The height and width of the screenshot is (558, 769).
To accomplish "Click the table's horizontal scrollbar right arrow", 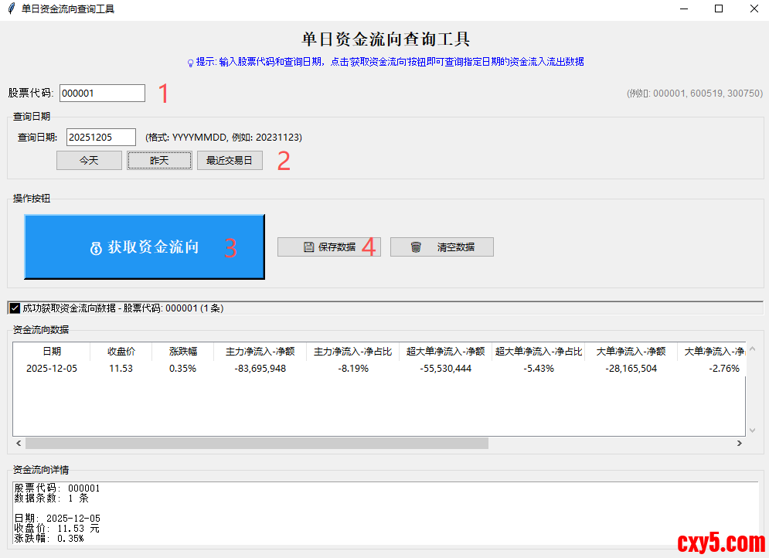I will (739, 444).
